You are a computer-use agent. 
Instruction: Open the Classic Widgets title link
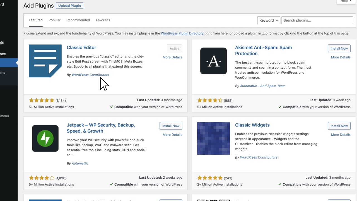point(252,125)
